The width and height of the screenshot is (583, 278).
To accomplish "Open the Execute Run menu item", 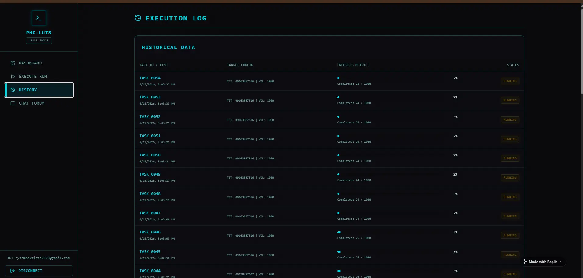I will [39, 77].
